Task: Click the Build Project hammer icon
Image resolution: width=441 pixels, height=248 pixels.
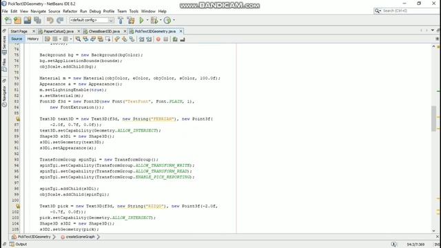Action: [121, 20]
